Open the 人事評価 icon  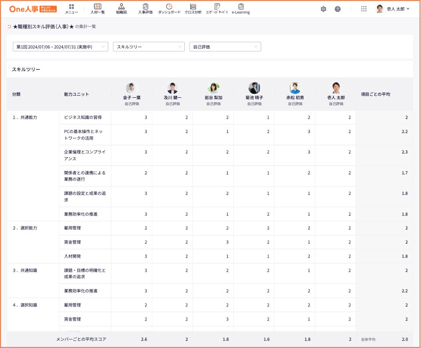tap(145, 9)
